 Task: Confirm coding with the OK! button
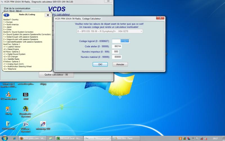coord(100,64)
